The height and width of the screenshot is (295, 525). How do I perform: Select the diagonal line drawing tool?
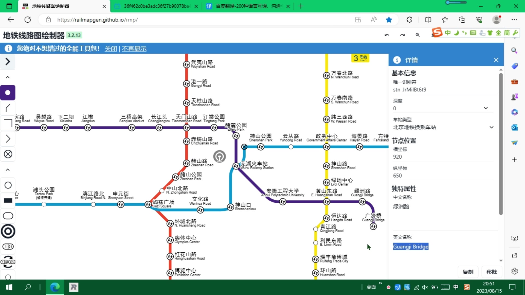point(8,108)
